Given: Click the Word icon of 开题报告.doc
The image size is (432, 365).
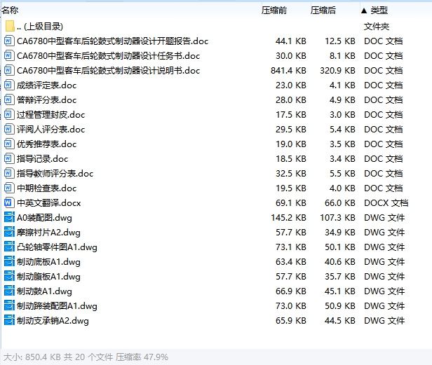Looking at the screenshot, I should click(8, 41).
